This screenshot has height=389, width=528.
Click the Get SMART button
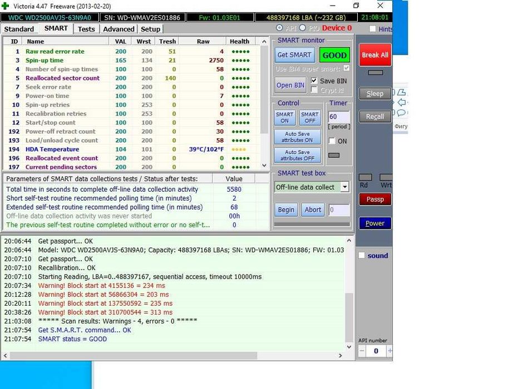294,55
